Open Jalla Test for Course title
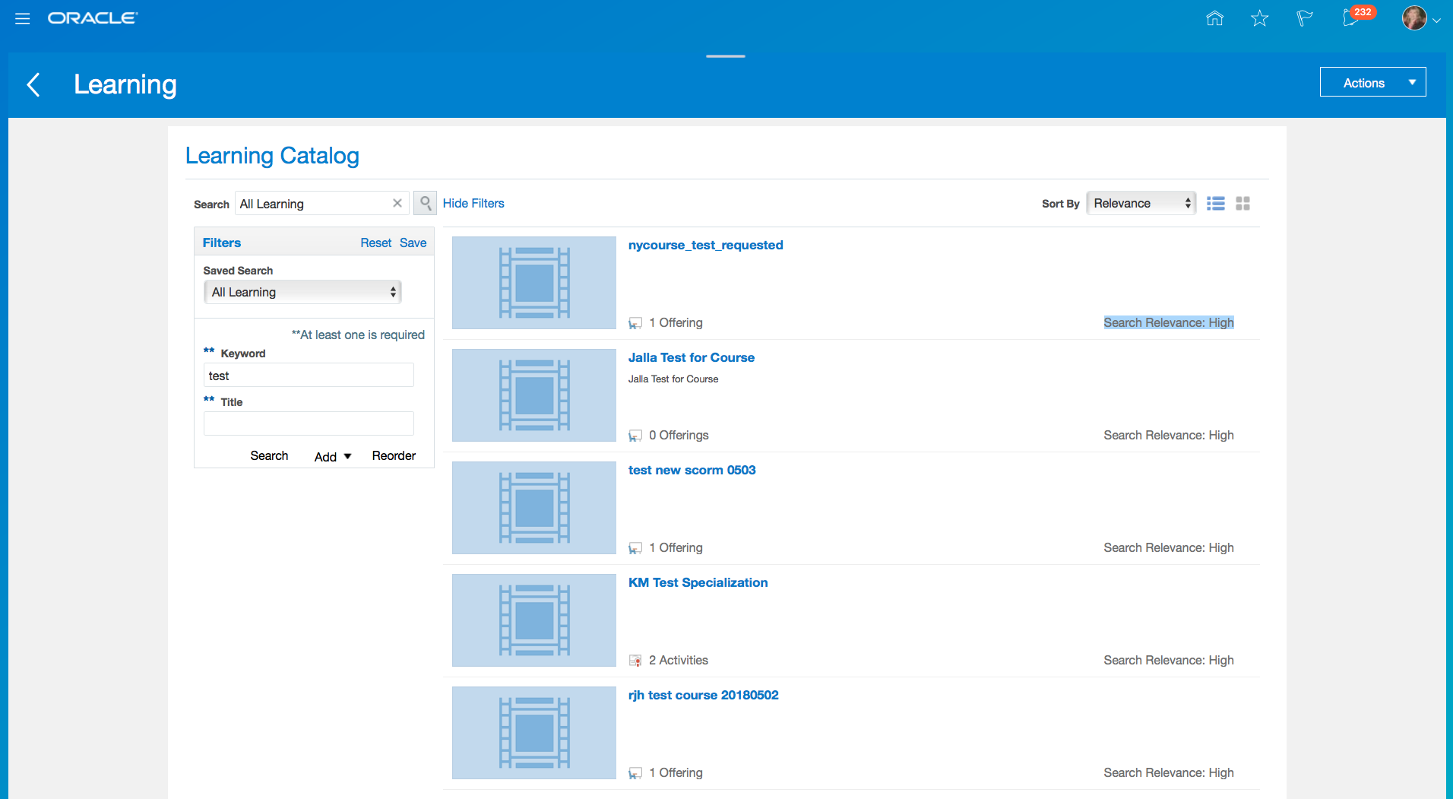The image size is (1453, 799). (692, 357)
